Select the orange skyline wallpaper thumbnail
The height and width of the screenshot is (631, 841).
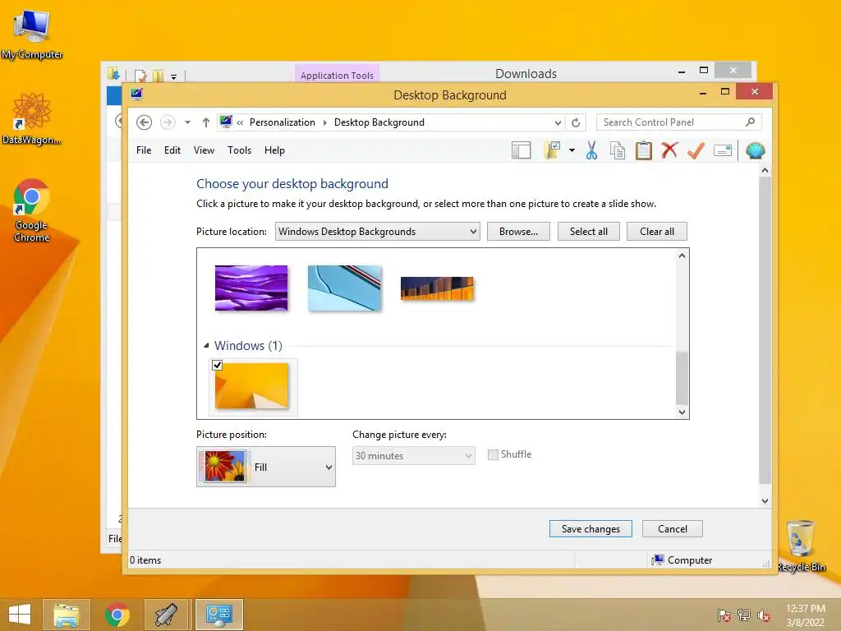click(437, 288)
